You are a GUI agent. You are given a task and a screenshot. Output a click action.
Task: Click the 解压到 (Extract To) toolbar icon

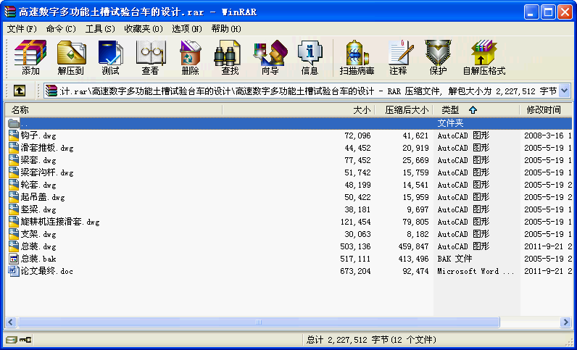point(71,53)
